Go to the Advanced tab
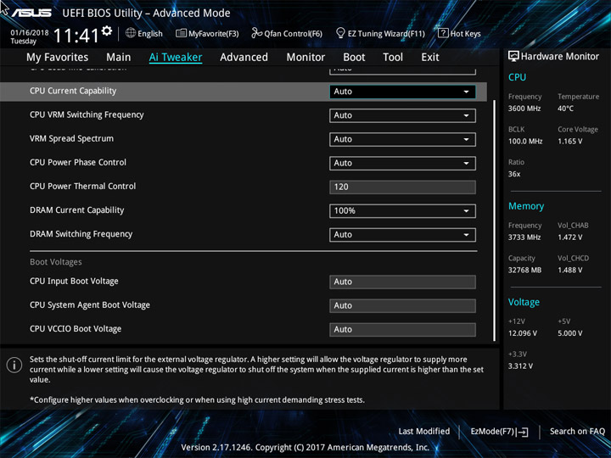 [244, 58]
